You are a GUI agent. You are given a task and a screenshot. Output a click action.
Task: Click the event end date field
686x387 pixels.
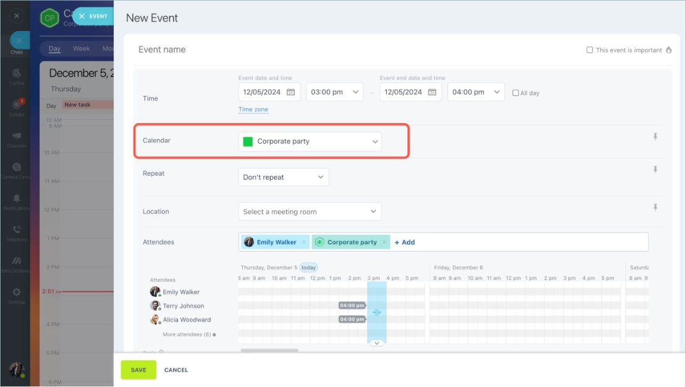tap(410, 92)
